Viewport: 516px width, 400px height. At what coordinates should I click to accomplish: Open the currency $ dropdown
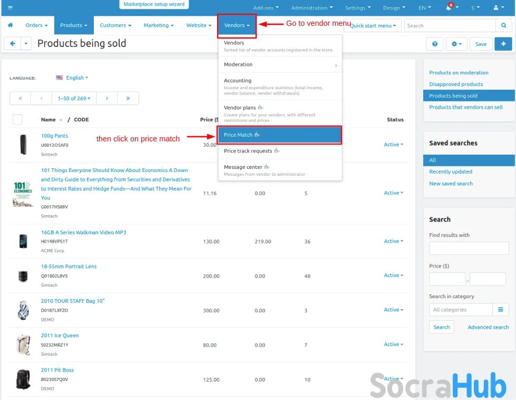point(475,7)
